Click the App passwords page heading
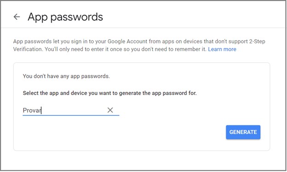Image resolution: width=287 pixels, height=172 pixels. coord(65,17)
